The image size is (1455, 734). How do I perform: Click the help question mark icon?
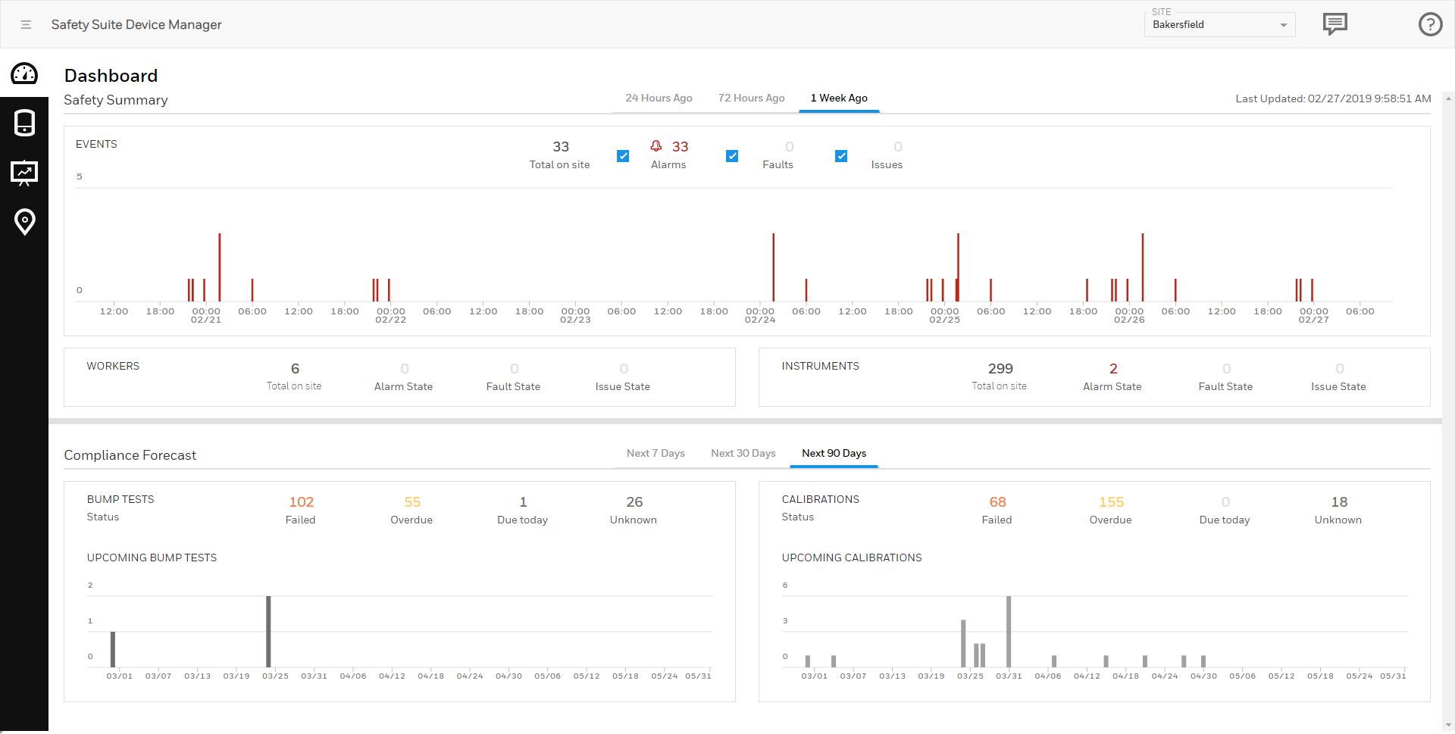pos(1430,24)
